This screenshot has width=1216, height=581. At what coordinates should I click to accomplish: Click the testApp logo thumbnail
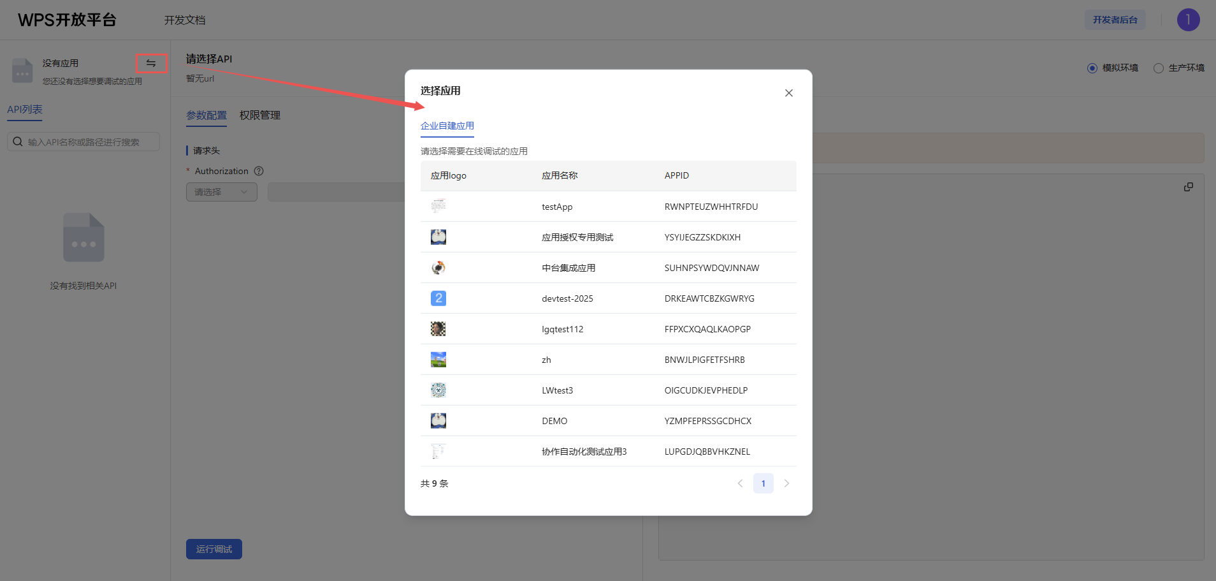438,206
